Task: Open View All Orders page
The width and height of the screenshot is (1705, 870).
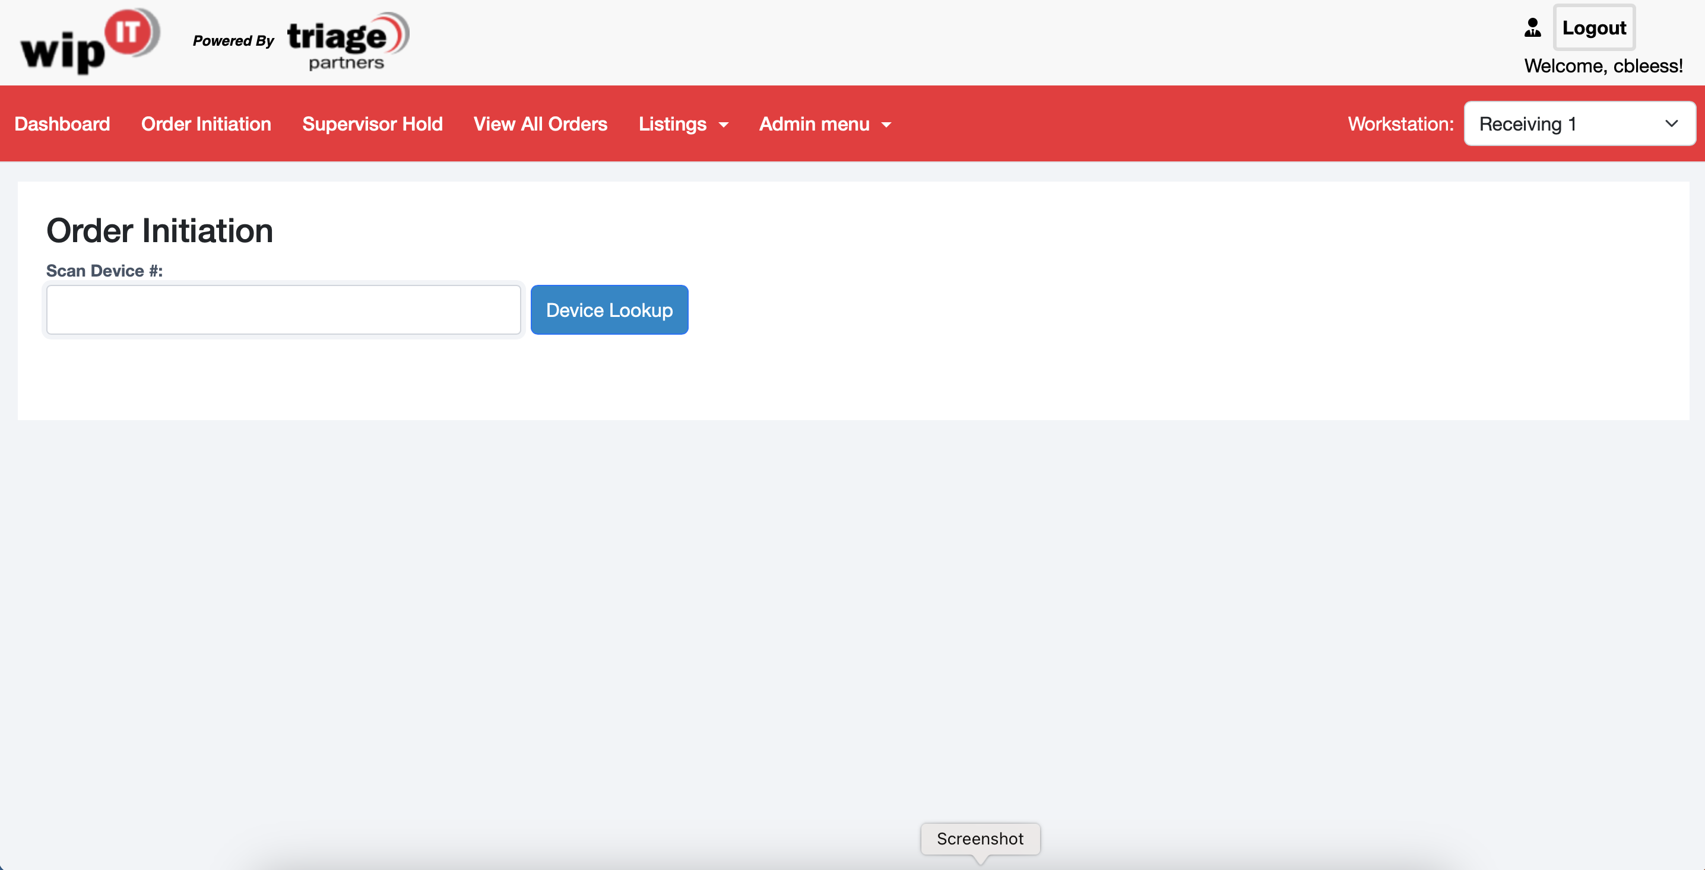Action: click(540, 123)
